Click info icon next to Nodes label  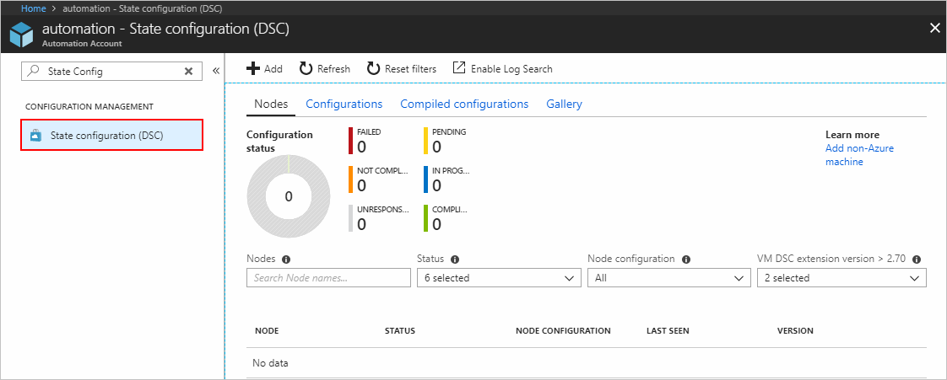tap(286, 260)
